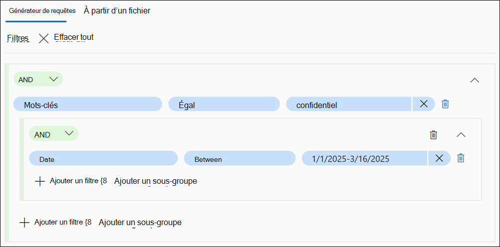The image size is (500, 247).
Task: Switch to Générateur de requêtes tab
Action: pyautogui.click(x=36, y=11)
